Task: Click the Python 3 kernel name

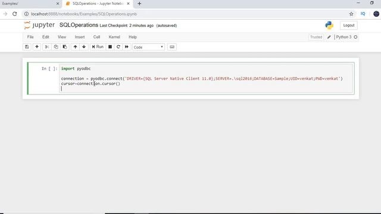Action: [x=343, y=37]
